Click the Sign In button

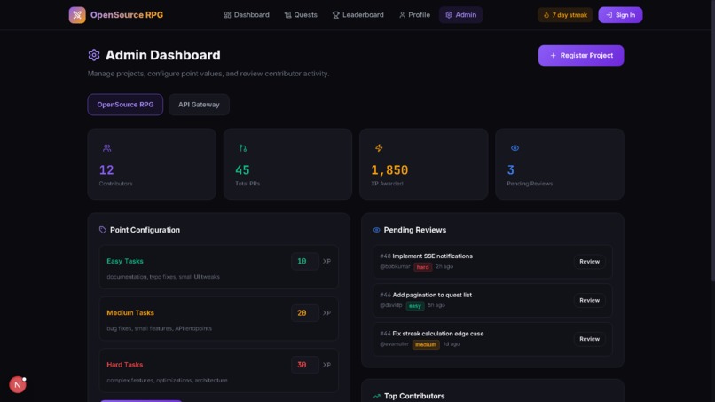pyautogui.click(x=620, y=15)
